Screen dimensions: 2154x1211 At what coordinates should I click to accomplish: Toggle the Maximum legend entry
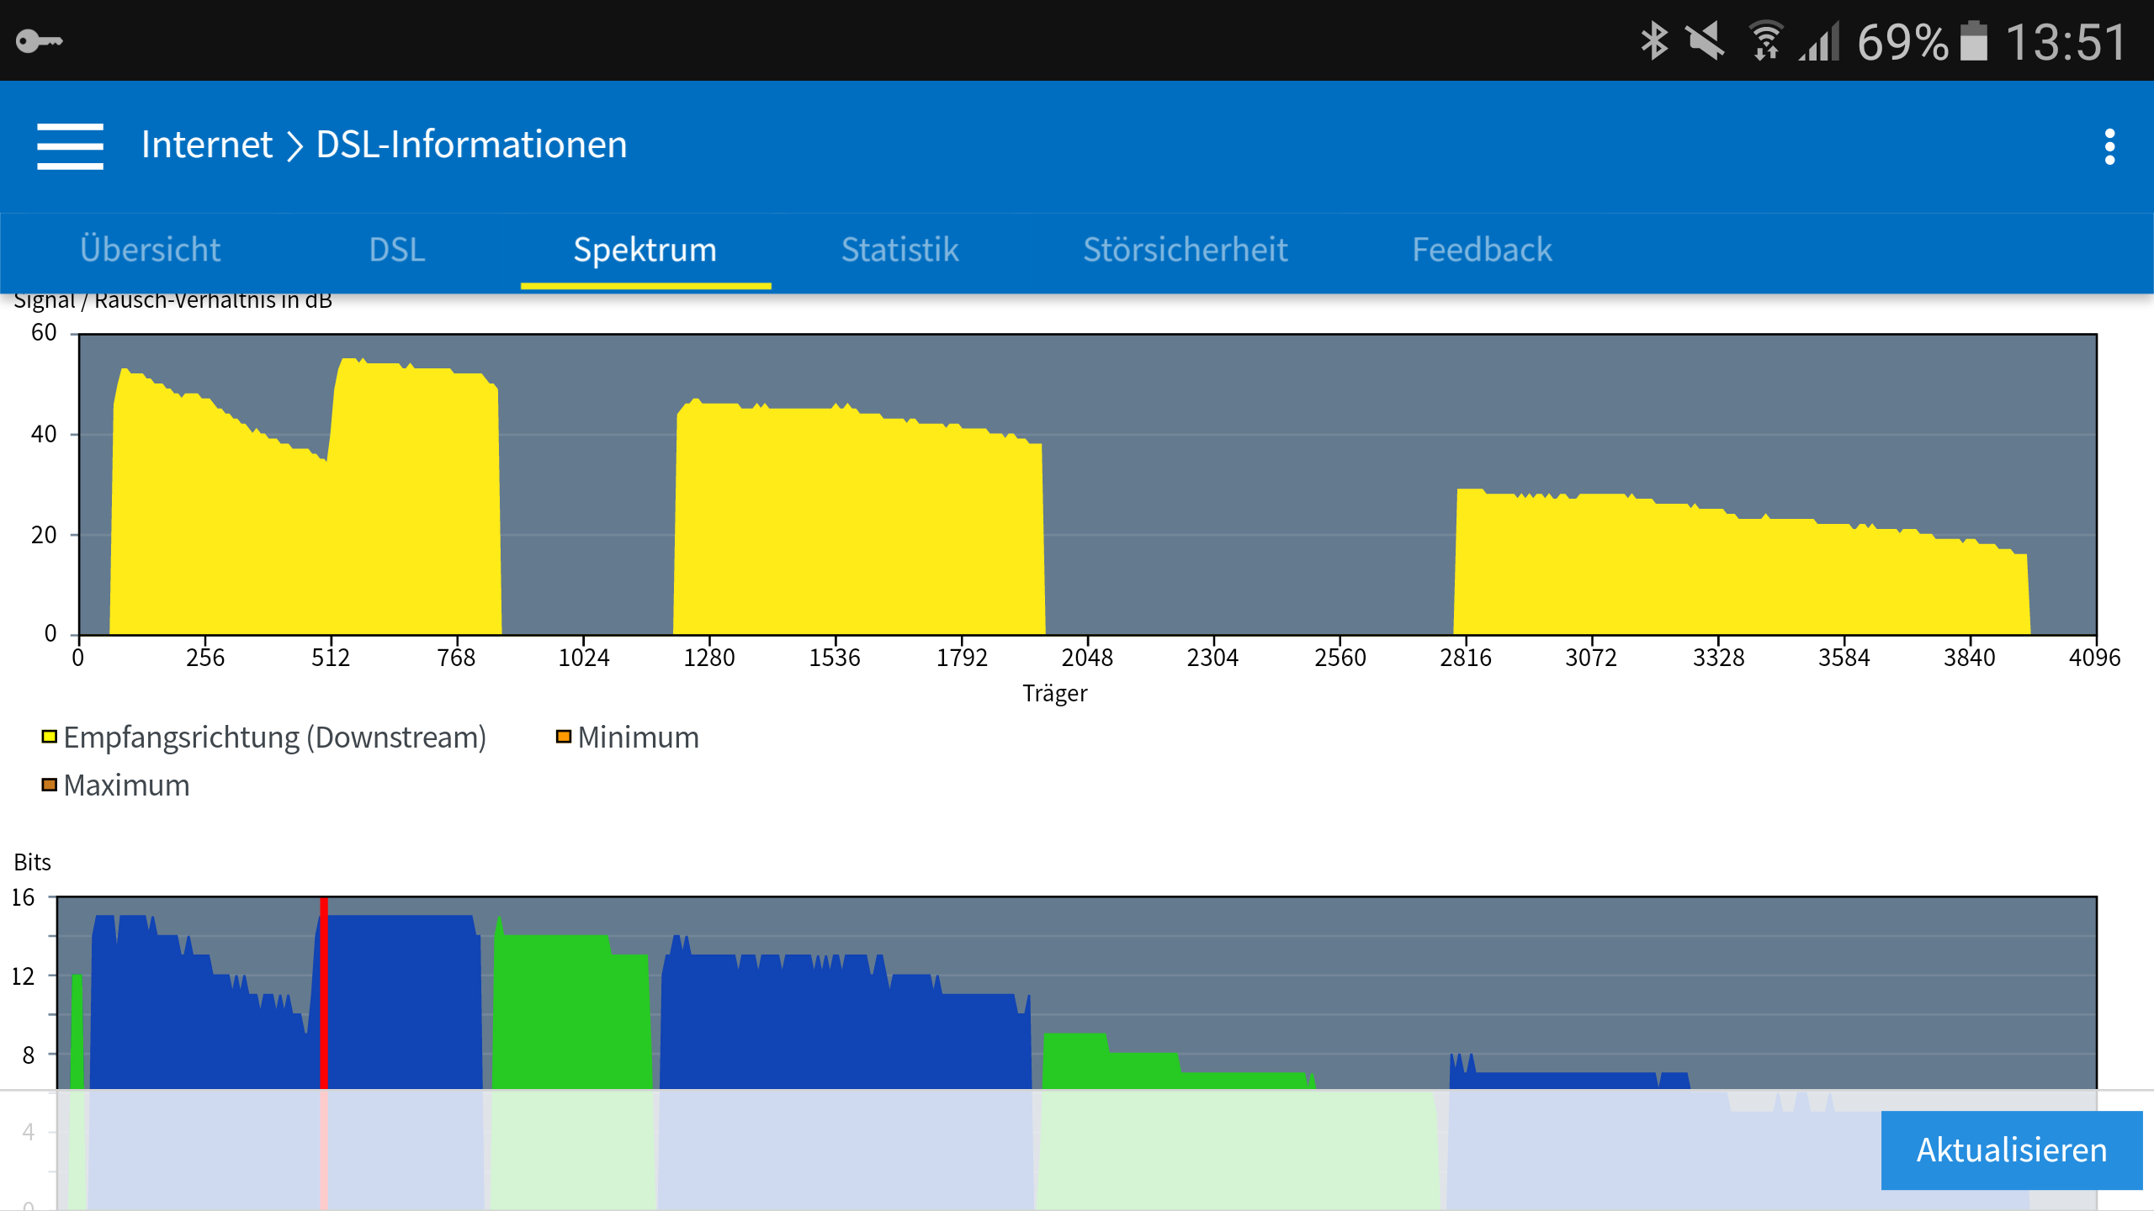[126, 785]
